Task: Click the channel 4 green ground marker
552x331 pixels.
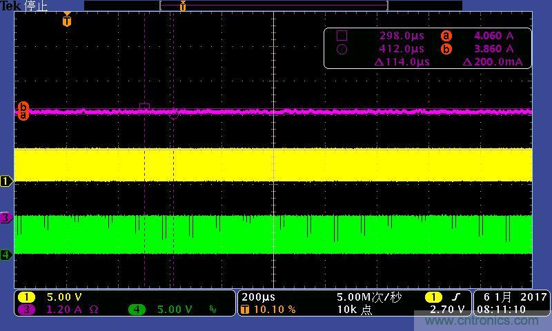Action: [x=6, y=255]
